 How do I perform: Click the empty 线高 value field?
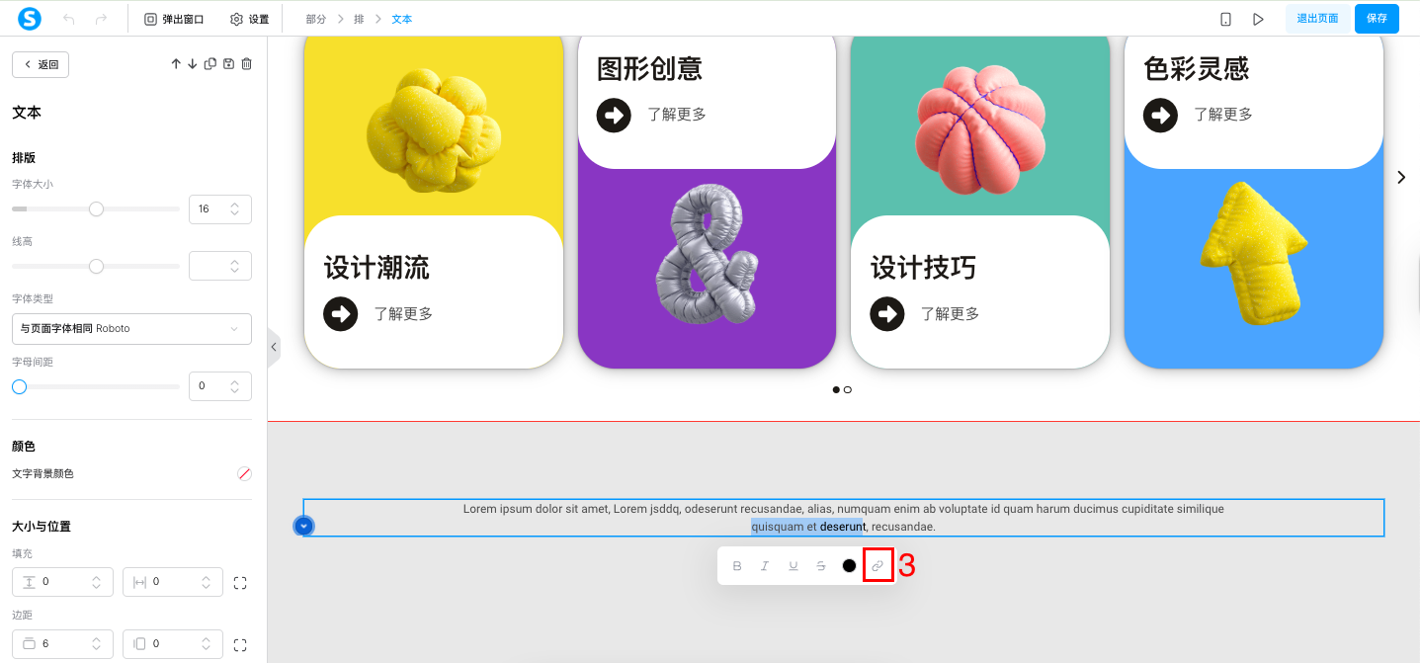[220, 266]
